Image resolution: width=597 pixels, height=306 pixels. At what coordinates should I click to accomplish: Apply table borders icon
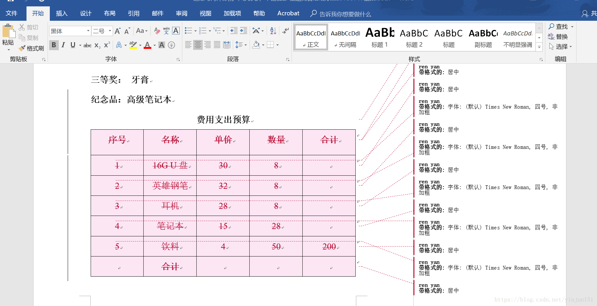tap(270, 45)
